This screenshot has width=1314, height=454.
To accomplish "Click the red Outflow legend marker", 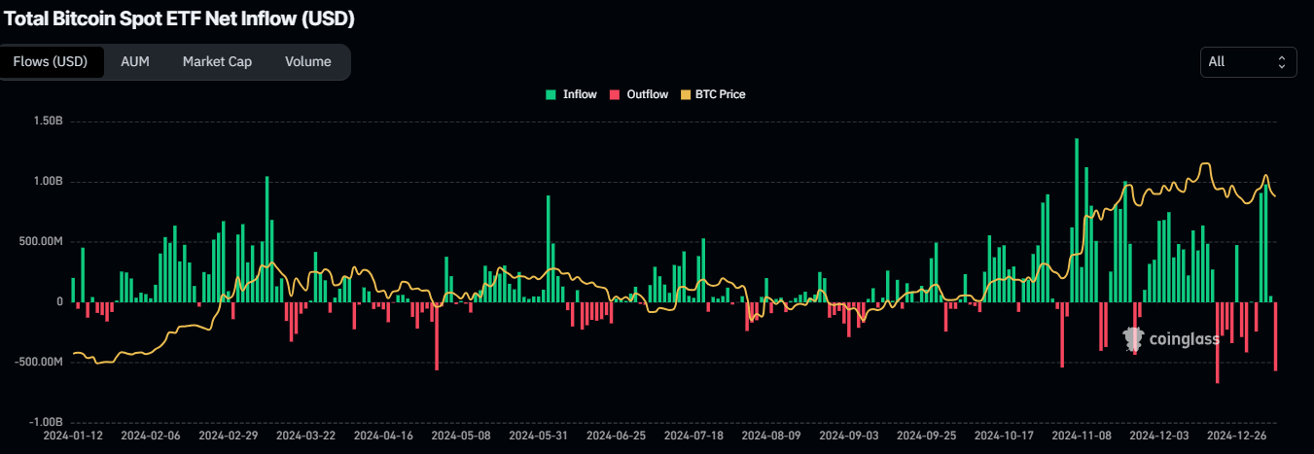I will point(615,94).
